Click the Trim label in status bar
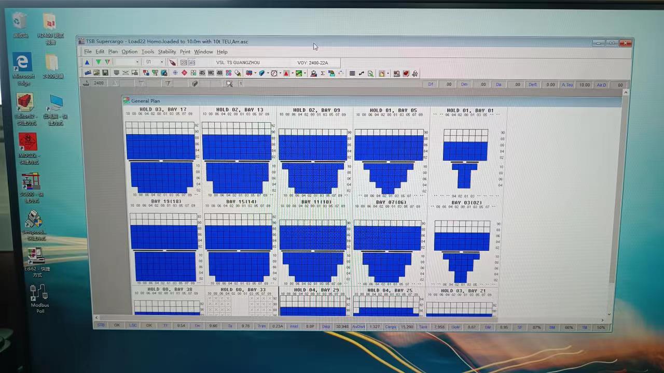Viewport: 664px width, 373px height. pos(262,326)
